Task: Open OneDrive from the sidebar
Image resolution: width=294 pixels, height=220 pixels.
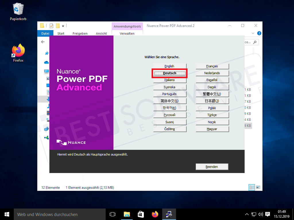Action: [46, 62]
